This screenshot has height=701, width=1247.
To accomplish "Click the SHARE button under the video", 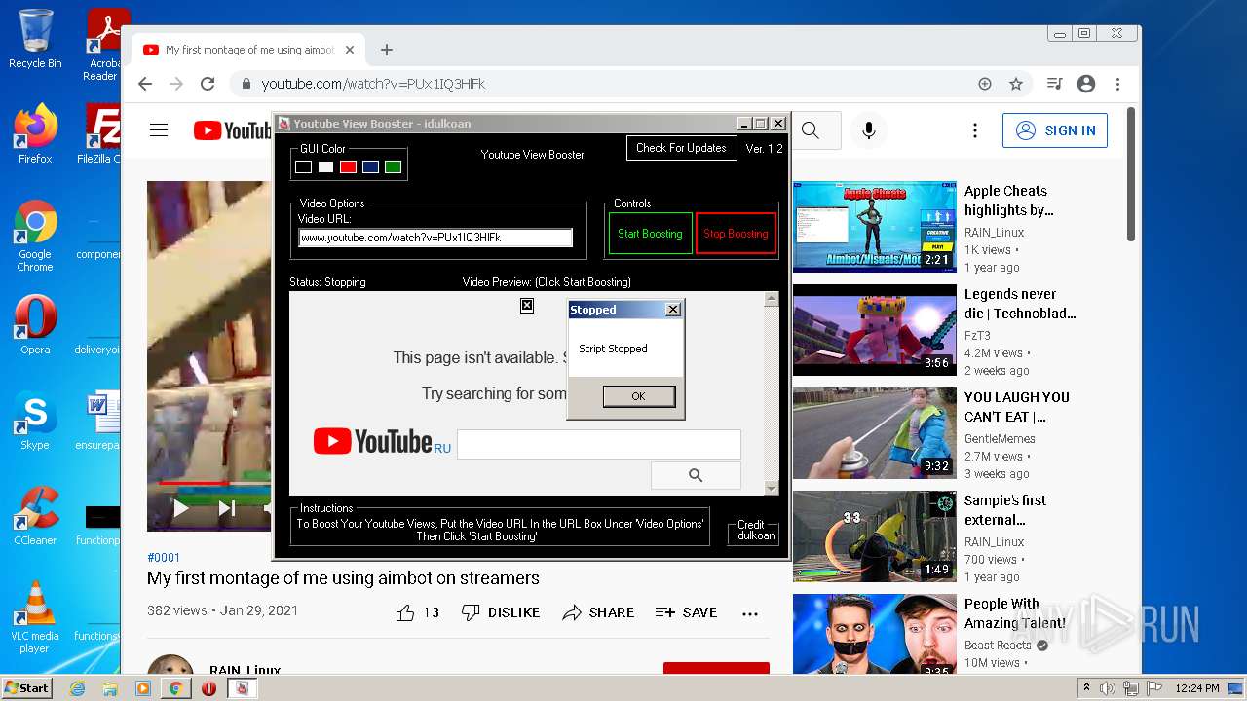I will (598, 612).
